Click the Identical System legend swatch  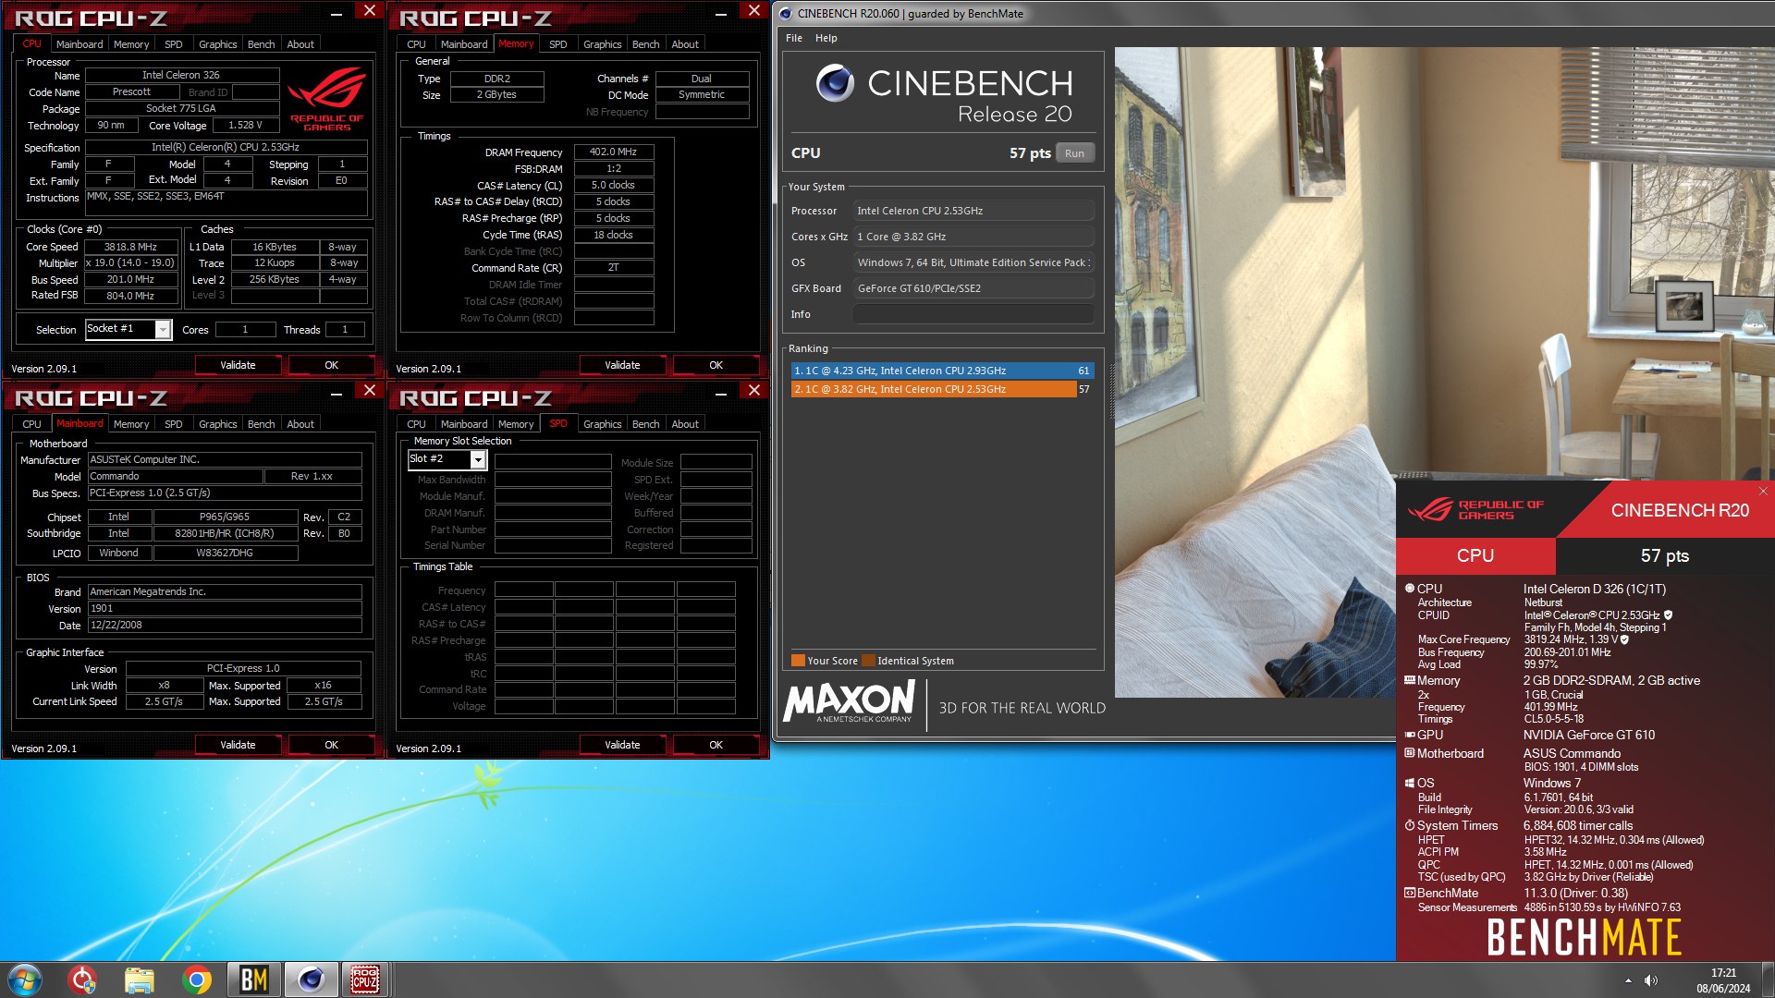pyautogui.click(x=868, y=661)
